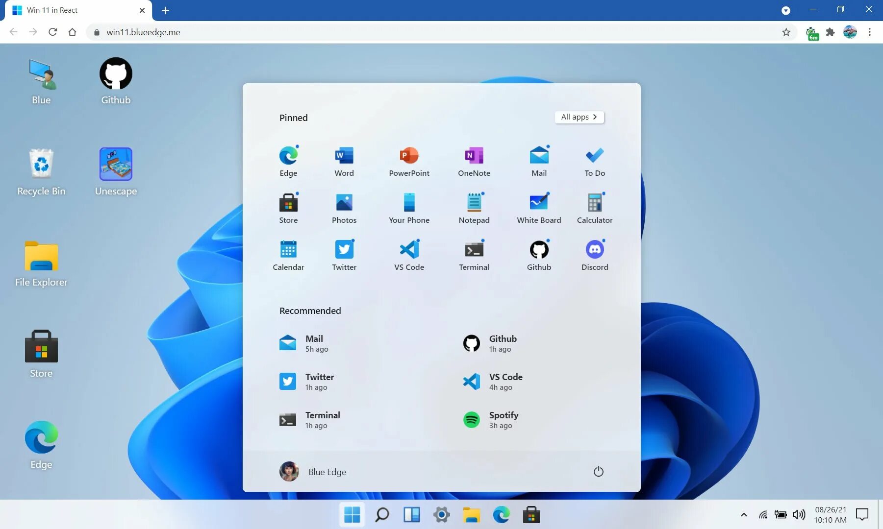This screenshot has height=529, width=883.
Task: Select the Github desktop shortcut
Action: [x=116, y=81]
